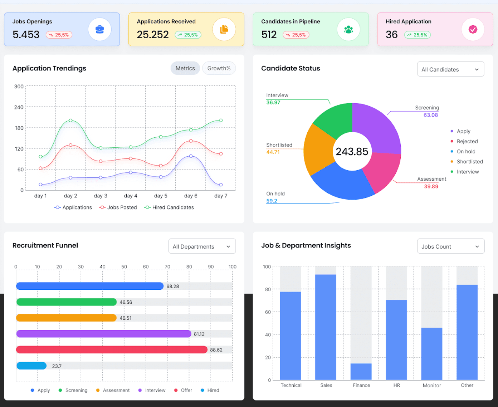Click the downward trend badge showing 25,5% on Jobs Openings

click(59, 35)
